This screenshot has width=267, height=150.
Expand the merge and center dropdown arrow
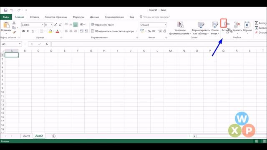(136, 31)
